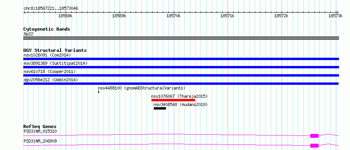
Task: Click the right arrow end of ruler
Action: (x=337, y=12)
